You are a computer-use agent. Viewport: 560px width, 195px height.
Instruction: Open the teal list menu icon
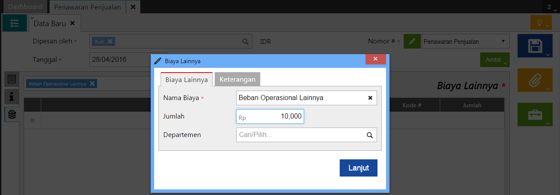point(15,23)
